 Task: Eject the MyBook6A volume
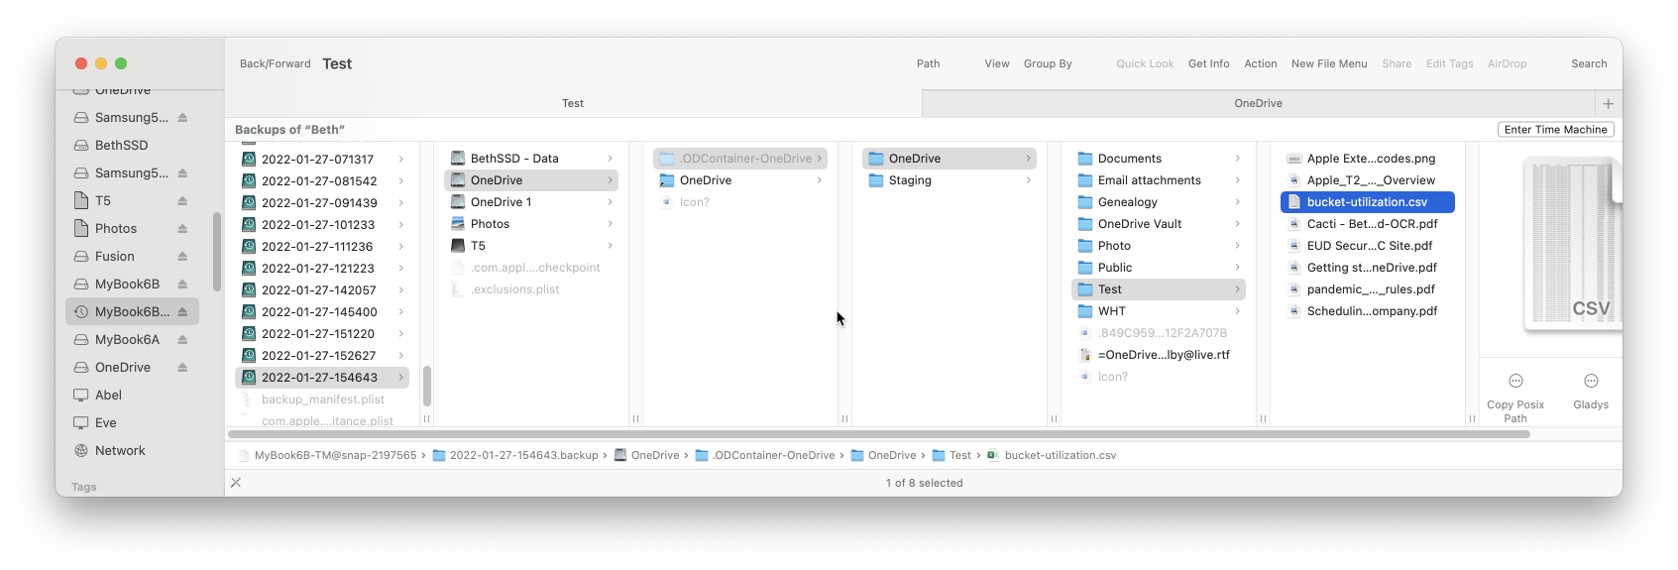click(182, 339)
